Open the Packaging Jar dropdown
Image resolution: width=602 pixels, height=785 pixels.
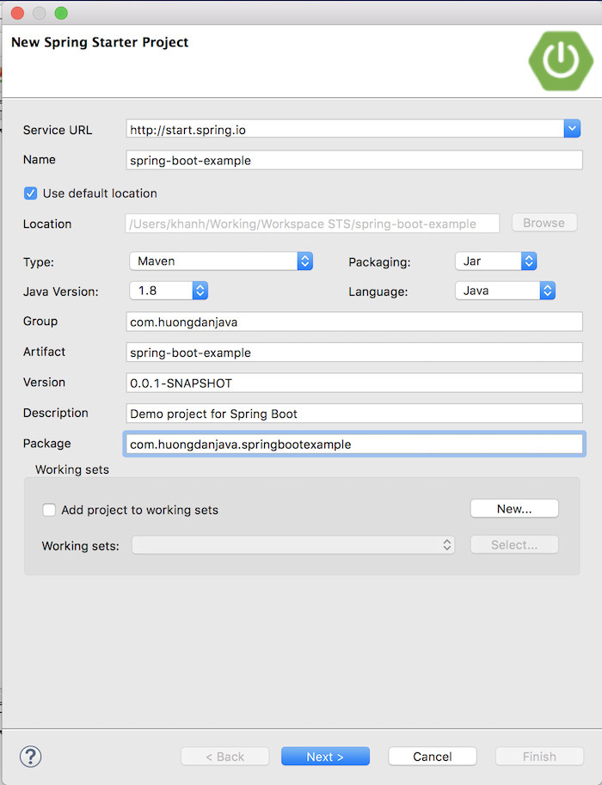click(x=496, y=261)
